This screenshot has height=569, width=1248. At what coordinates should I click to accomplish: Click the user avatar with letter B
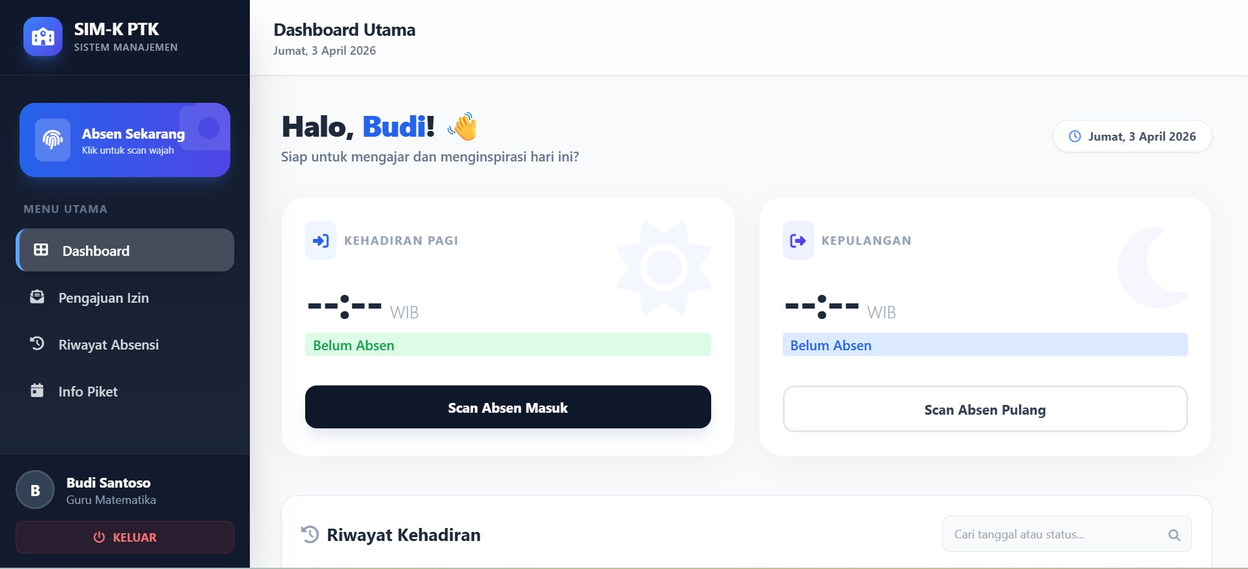click(x=35, y=490)
